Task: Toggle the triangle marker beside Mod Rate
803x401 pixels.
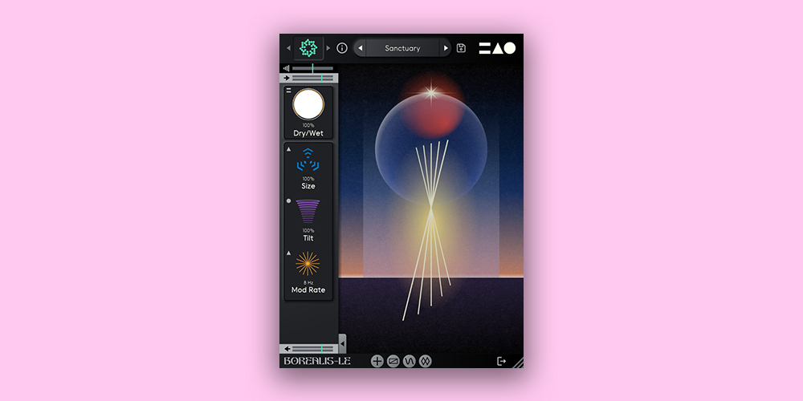Action: [x=289, y=253]
